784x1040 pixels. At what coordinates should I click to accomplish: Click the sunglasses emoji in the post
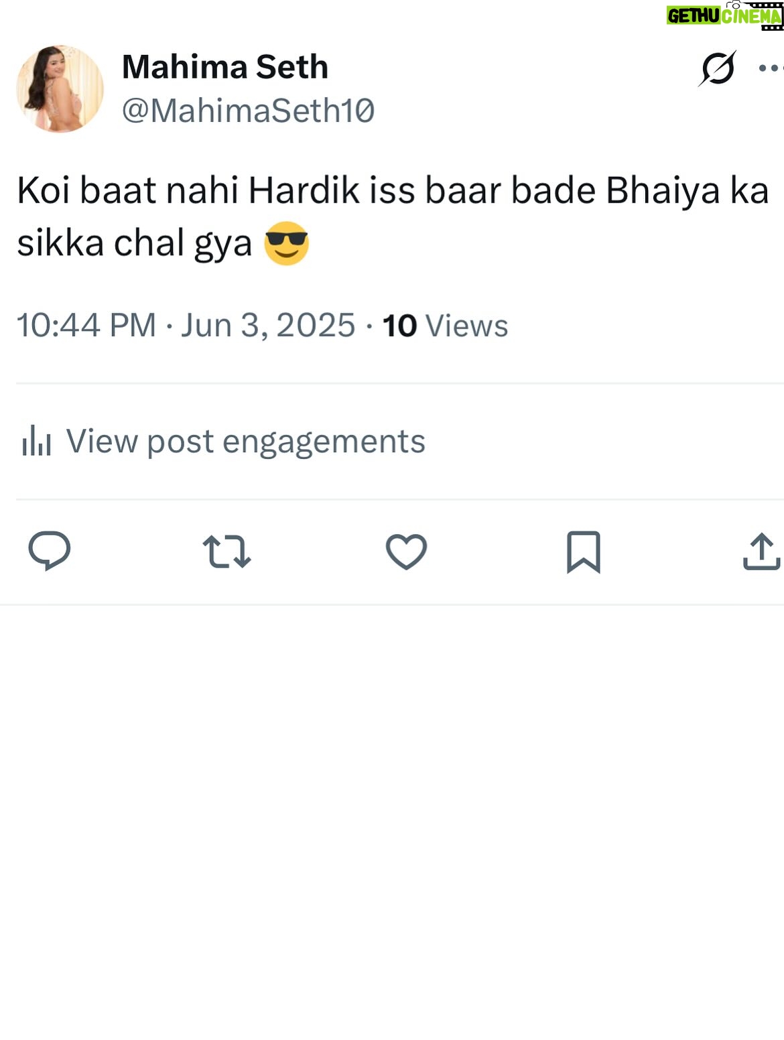point(287,243)
